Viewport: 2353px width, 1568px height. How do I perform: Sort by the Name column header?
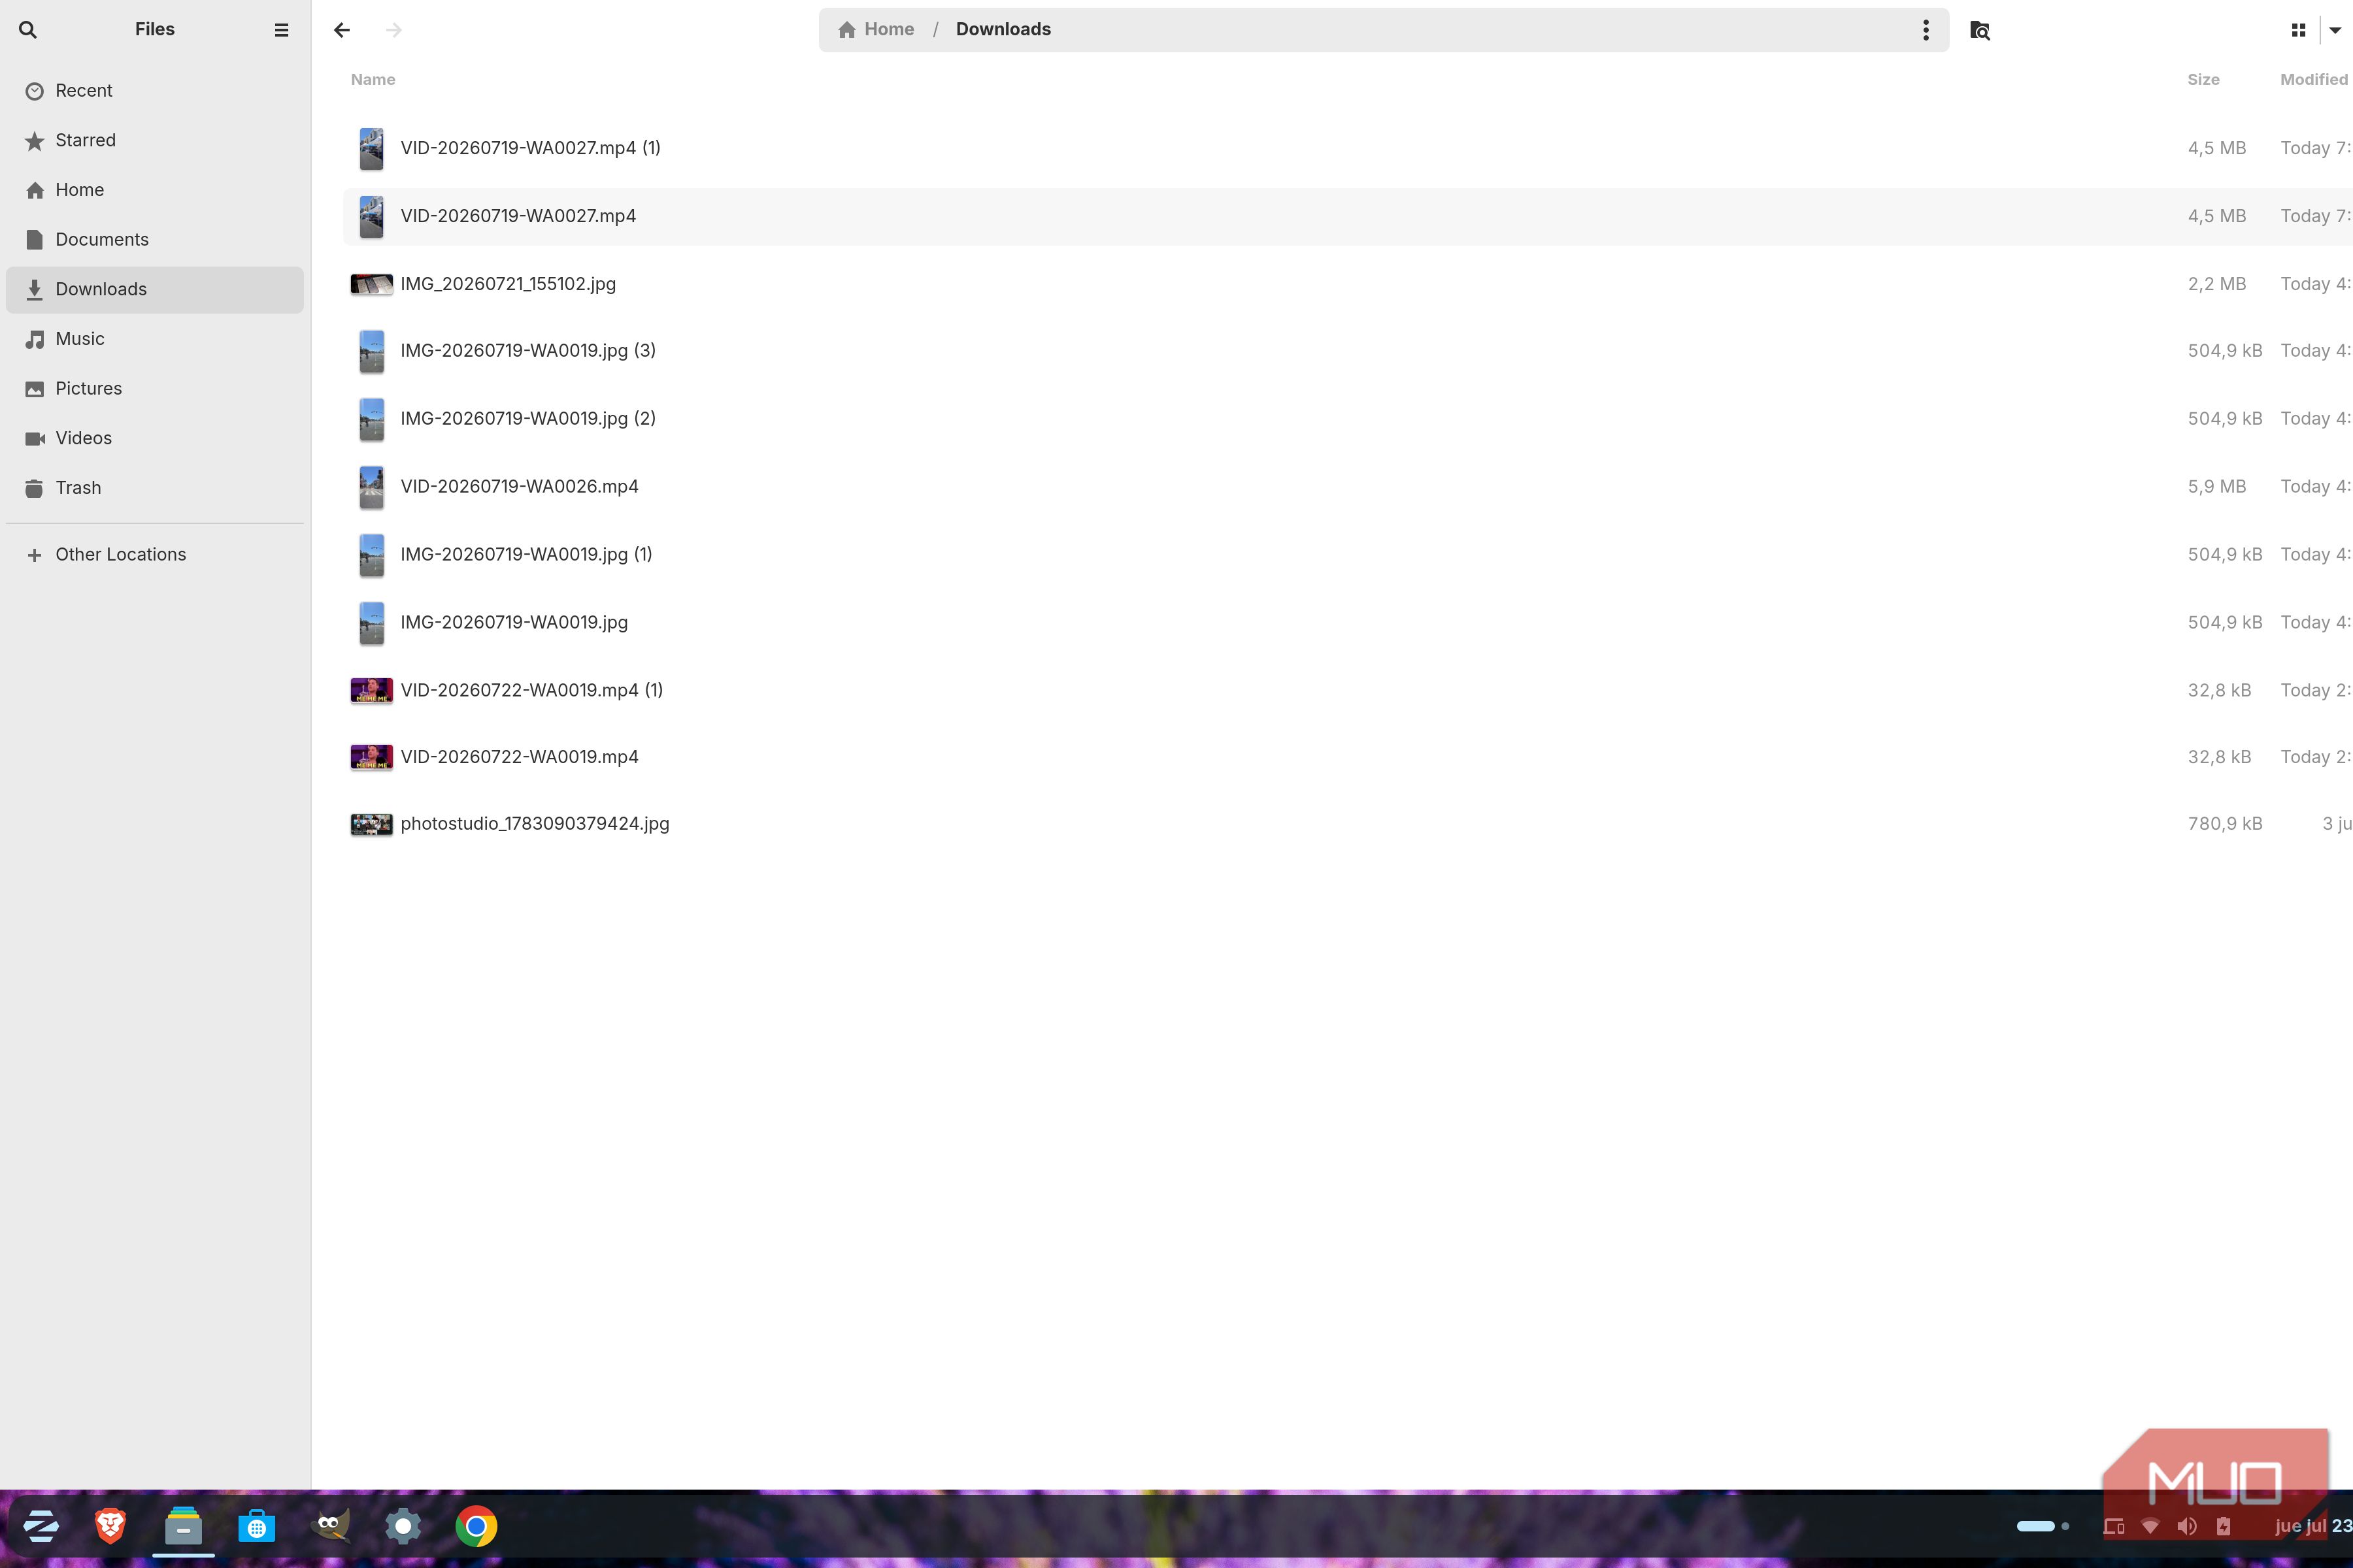tap(373, 80)
